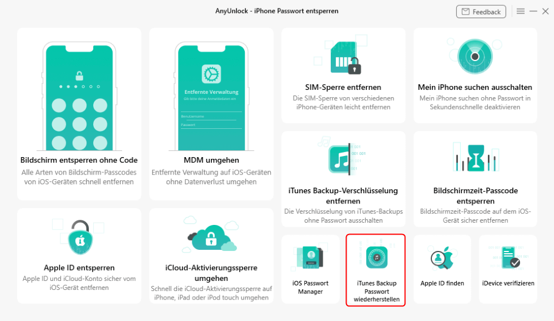
Task: Click the hourglass Bildschirmzeit icon
Action: 475,158
